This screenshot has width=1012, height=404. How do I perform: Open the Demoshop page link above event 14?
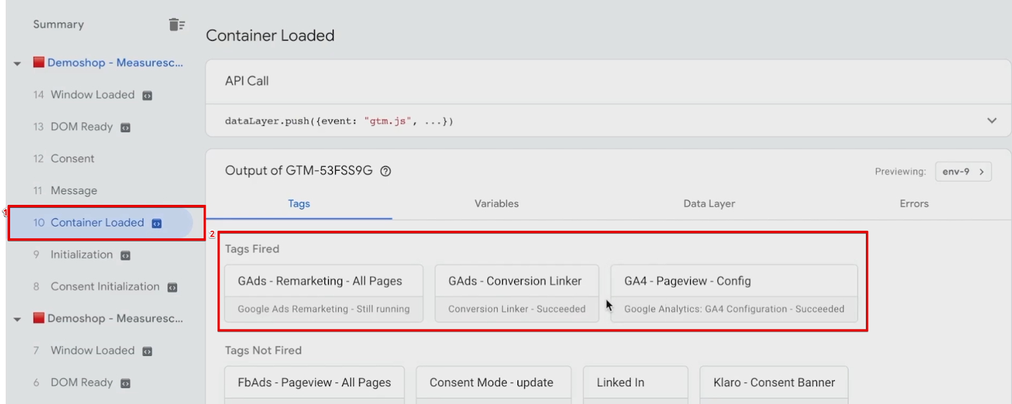coord(115,63)
